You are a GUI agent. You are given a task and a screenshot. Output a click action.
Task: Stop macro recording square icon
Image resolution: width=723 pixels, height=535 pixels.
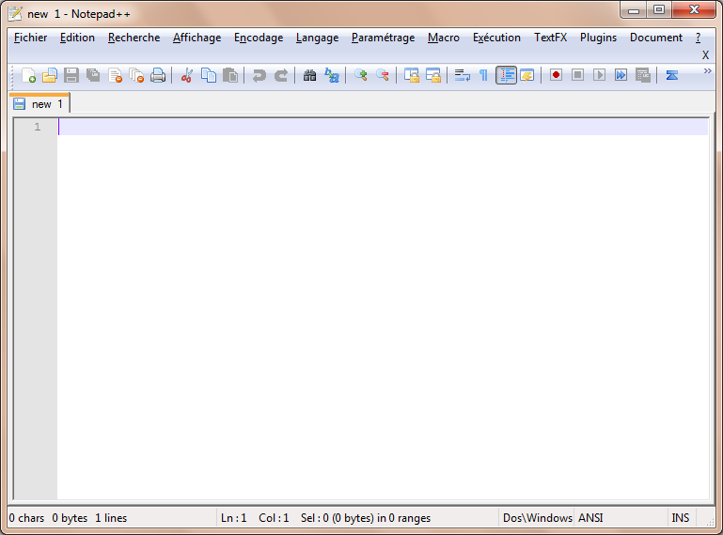point(578,75)
